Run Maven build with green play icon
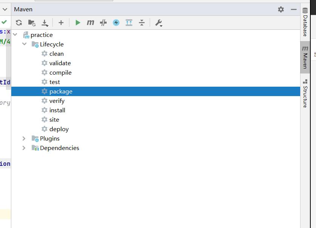This screenshot has width=316, height=228. [78, 23]
